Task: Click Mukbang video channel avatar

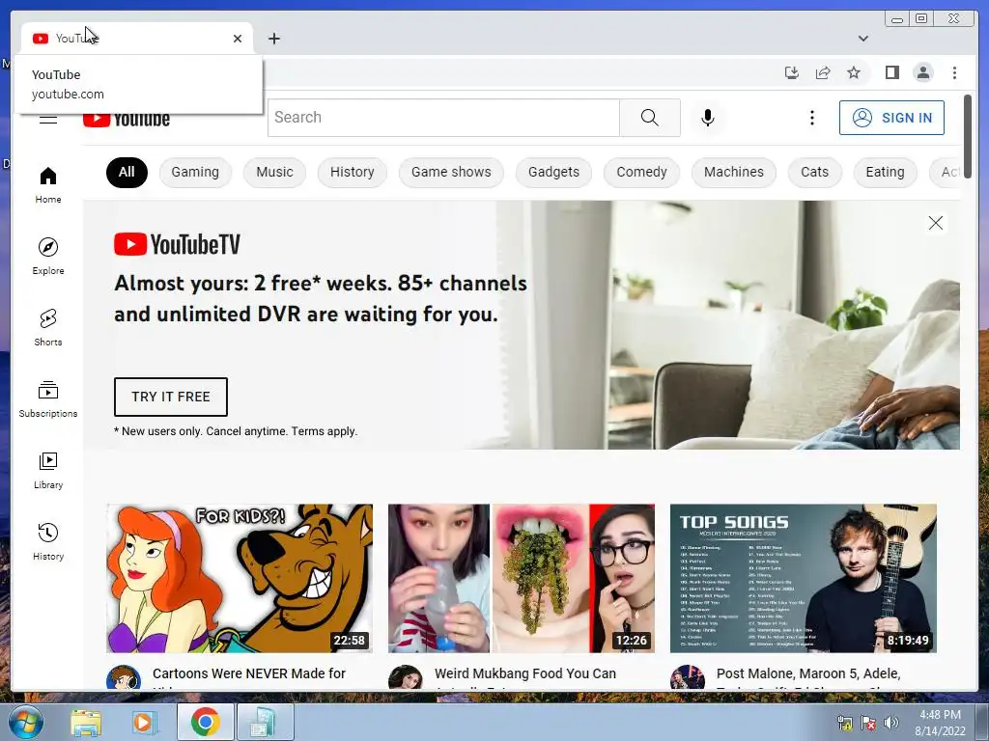Action: point(406,678)
